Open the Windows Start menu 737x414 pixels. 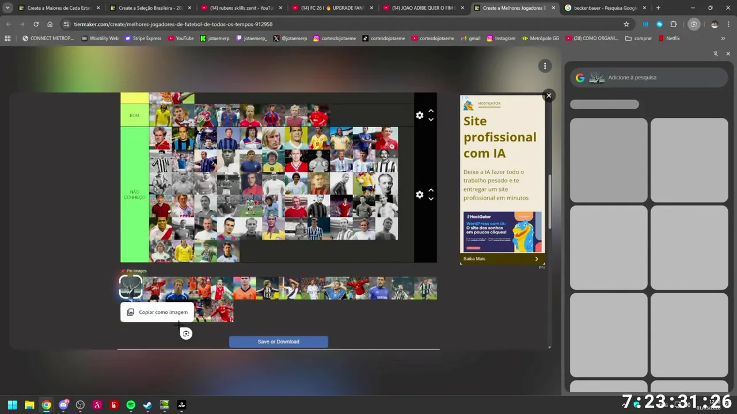[x=12, y=405]
